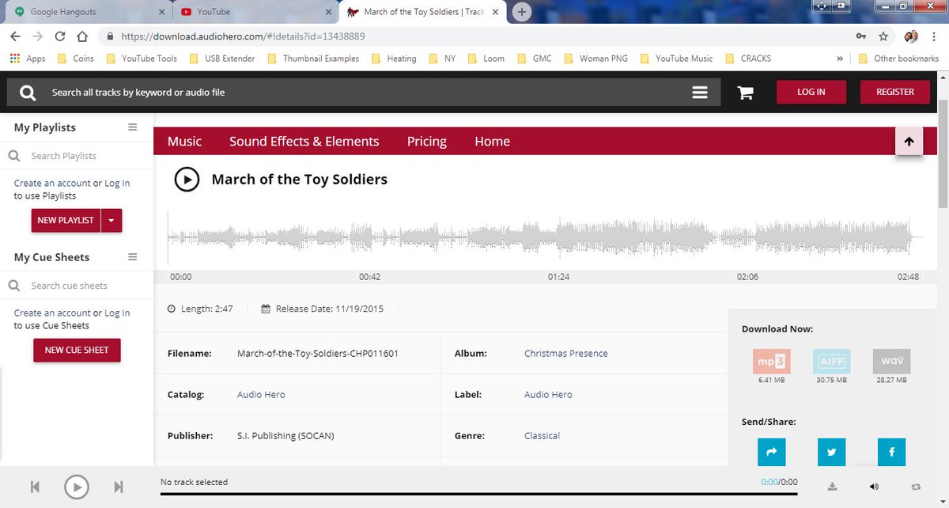Expand the New Playlist dropdown arrow

(x=112, y=220)
